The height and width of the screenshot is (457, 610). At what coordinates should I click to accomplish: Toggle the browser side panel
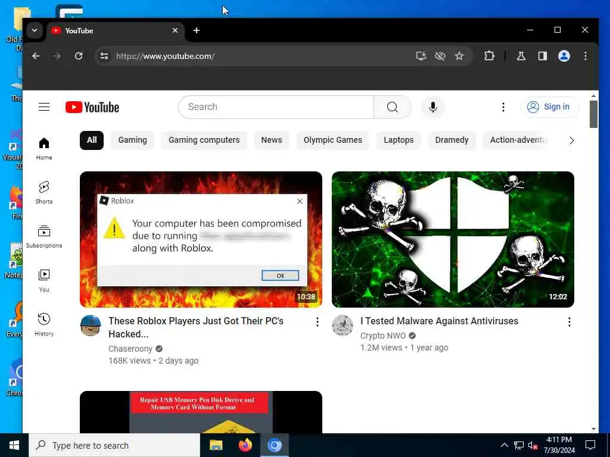(542, 56)
